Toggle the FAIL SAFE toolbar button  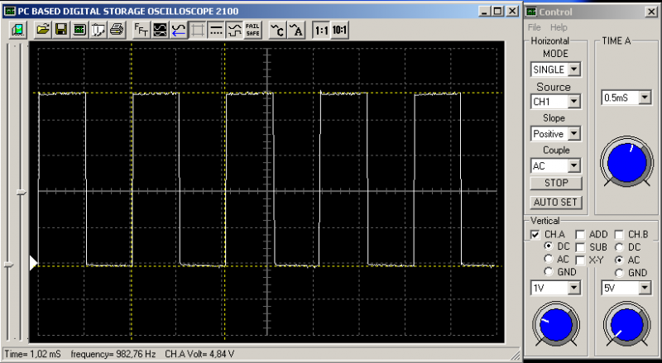pyautogui.click(x=252, y=30)
